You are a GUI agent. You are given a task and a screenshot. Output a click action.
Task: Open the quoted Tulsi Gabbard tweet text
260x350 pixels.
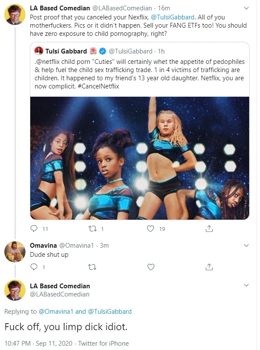click(140, 74)
